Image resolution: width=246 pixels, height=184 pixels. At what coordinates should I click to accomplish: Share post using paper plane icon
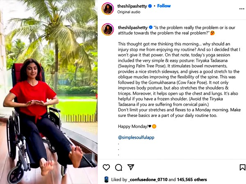131,167
